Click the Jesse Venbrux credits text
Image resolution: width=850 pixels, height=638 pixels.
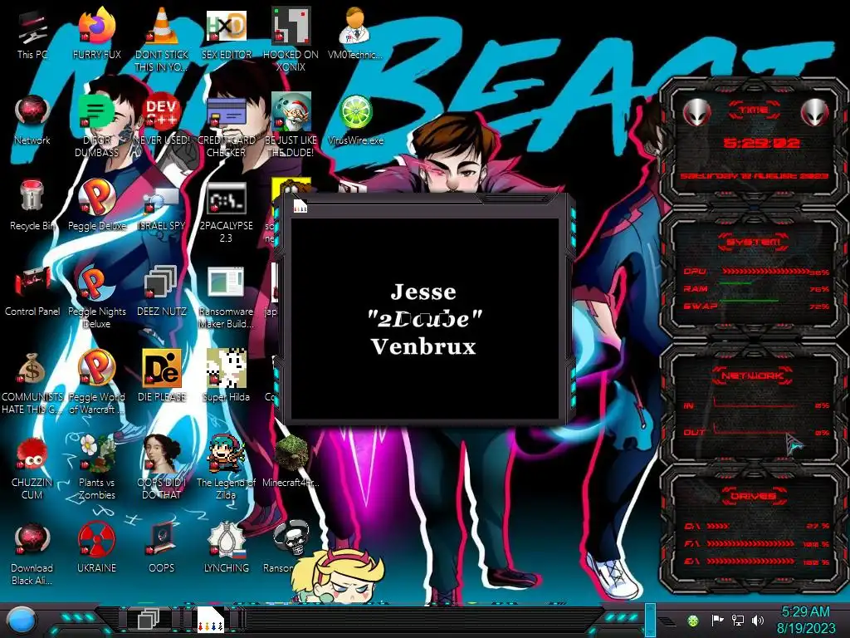click(x=424, y=319)
